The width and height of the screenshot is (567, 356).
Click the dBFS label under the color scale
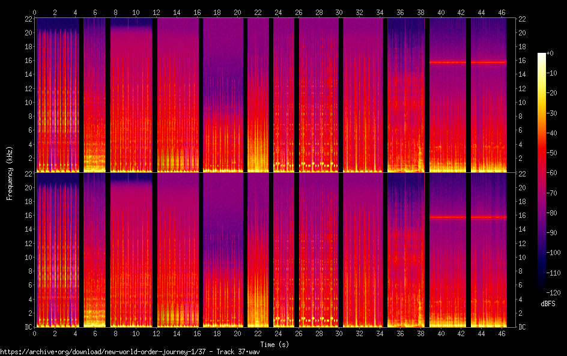coord(547,304)
